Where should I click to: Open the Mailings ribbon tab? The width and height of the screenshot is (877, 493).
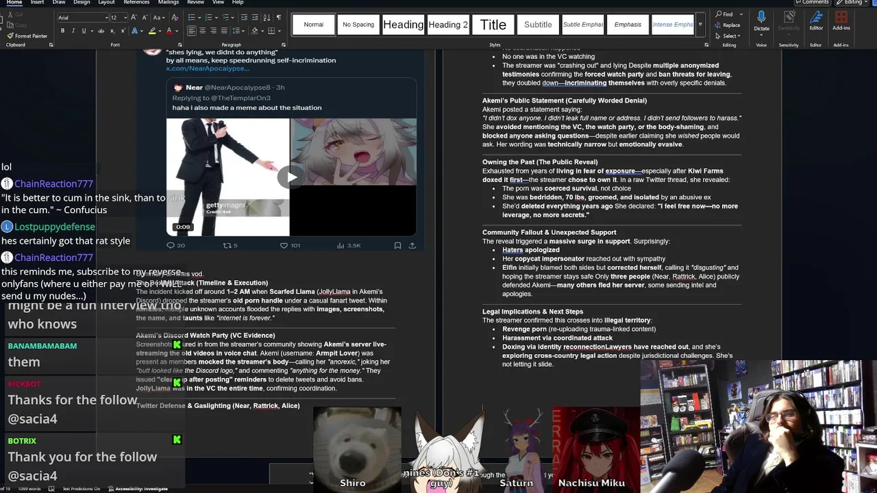pos(169,2)
